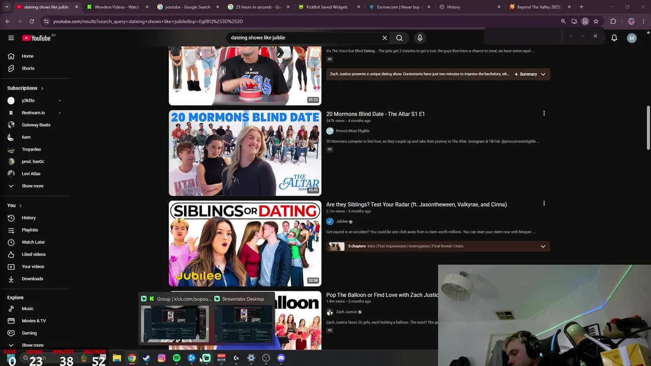Screen dimensions: 651x366
Task: Reload the current page
Action: [x=32, y=21]
